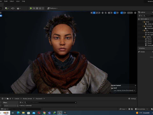The height and width of the screenshot is (115, 153).
Task: Select the scale gizmo tool in viewport
Action: tap(99, 13)
